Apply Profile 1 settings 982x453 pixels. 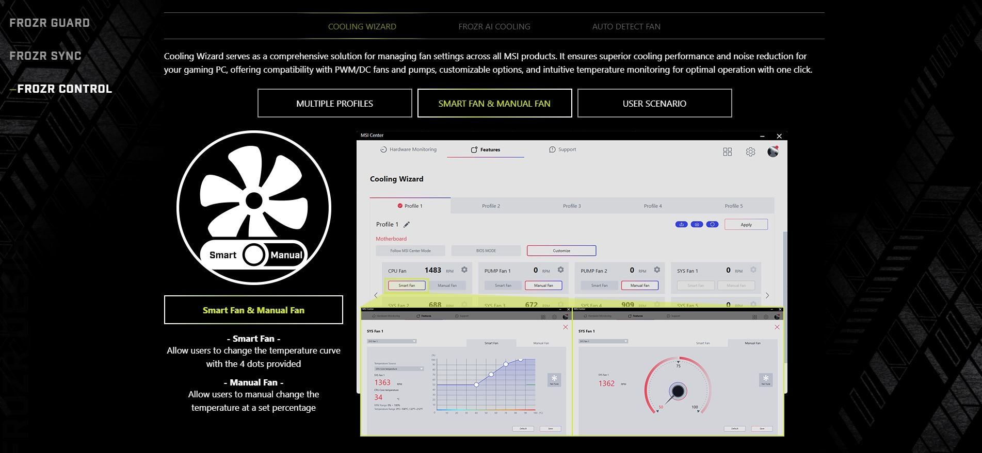(x=746, y=225)
